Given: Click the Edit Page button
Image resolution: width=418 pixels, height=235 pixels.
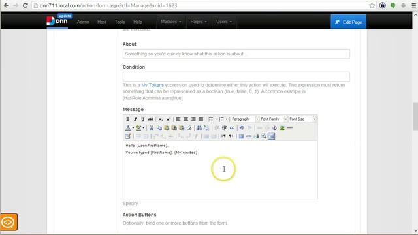Looking at the screenshot, I should coord(348,22).
